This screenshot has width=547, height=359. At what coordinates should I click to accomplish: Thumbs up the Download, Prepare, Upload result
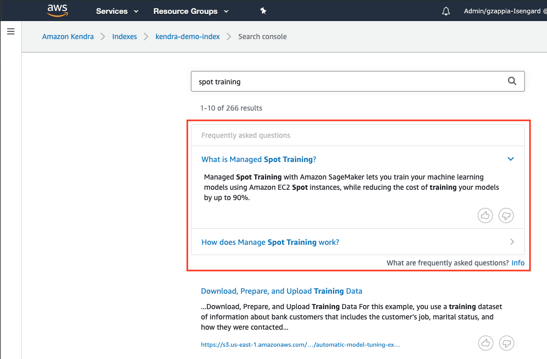(486, 343)
